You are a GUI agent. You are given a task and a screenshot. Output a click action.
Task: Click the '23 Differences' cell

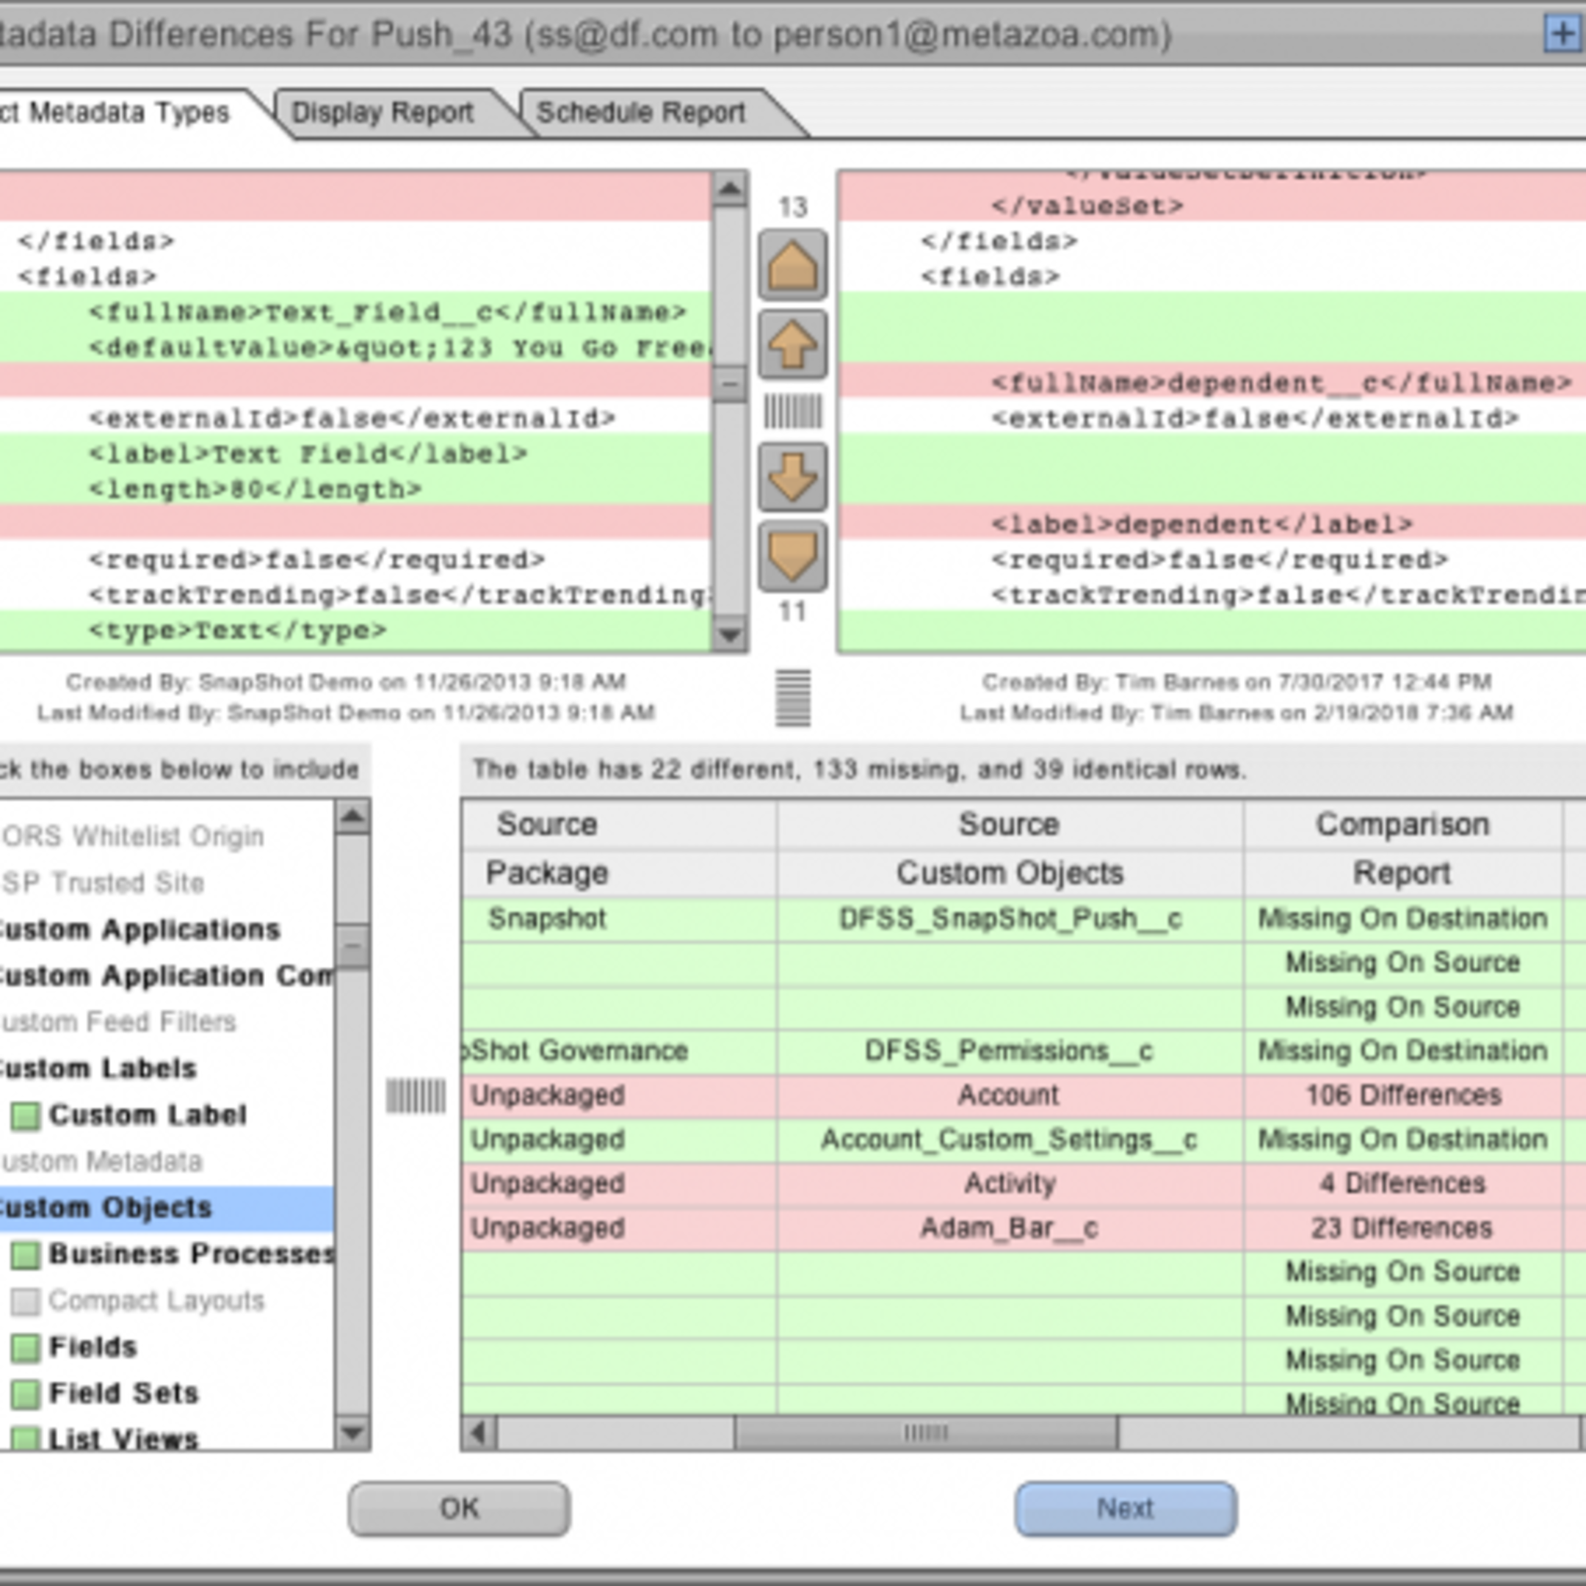[1402, 1228]
